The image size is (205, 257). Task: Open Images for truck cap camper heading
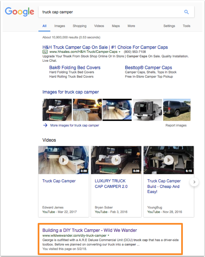click(70, 92)
